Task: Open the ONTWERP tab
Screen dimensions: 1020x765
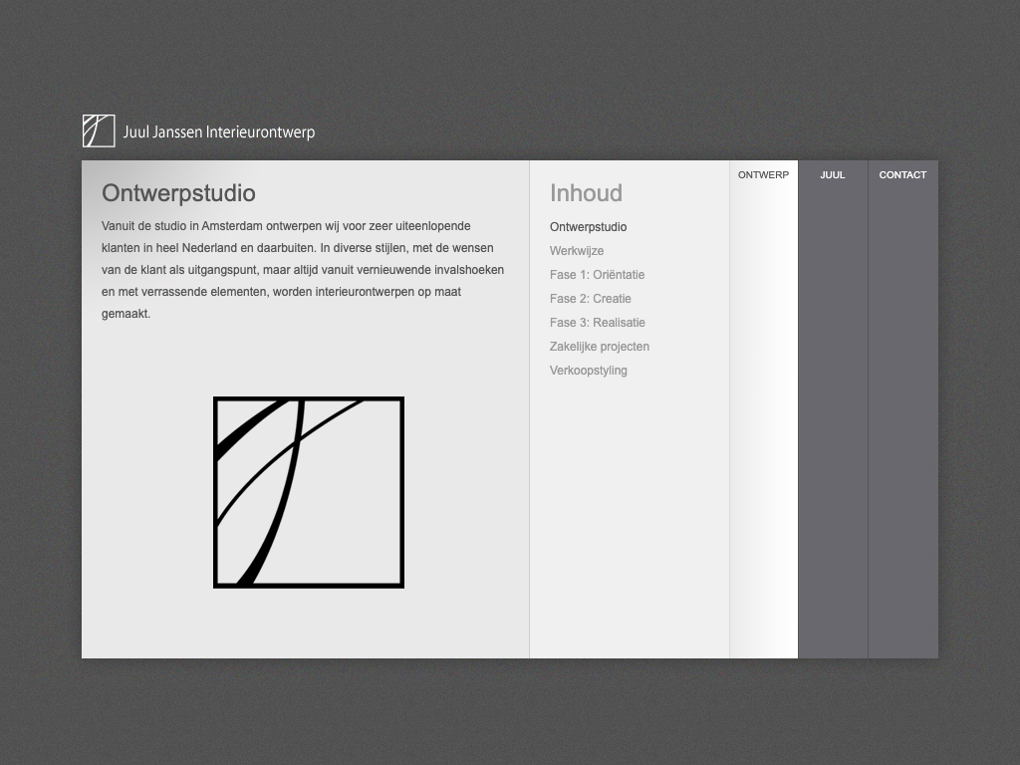Action: (x=763, y=175)
